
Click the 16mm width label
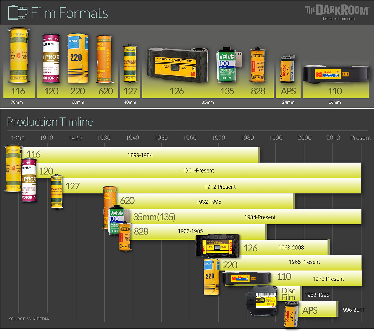[x=335, y=102]
